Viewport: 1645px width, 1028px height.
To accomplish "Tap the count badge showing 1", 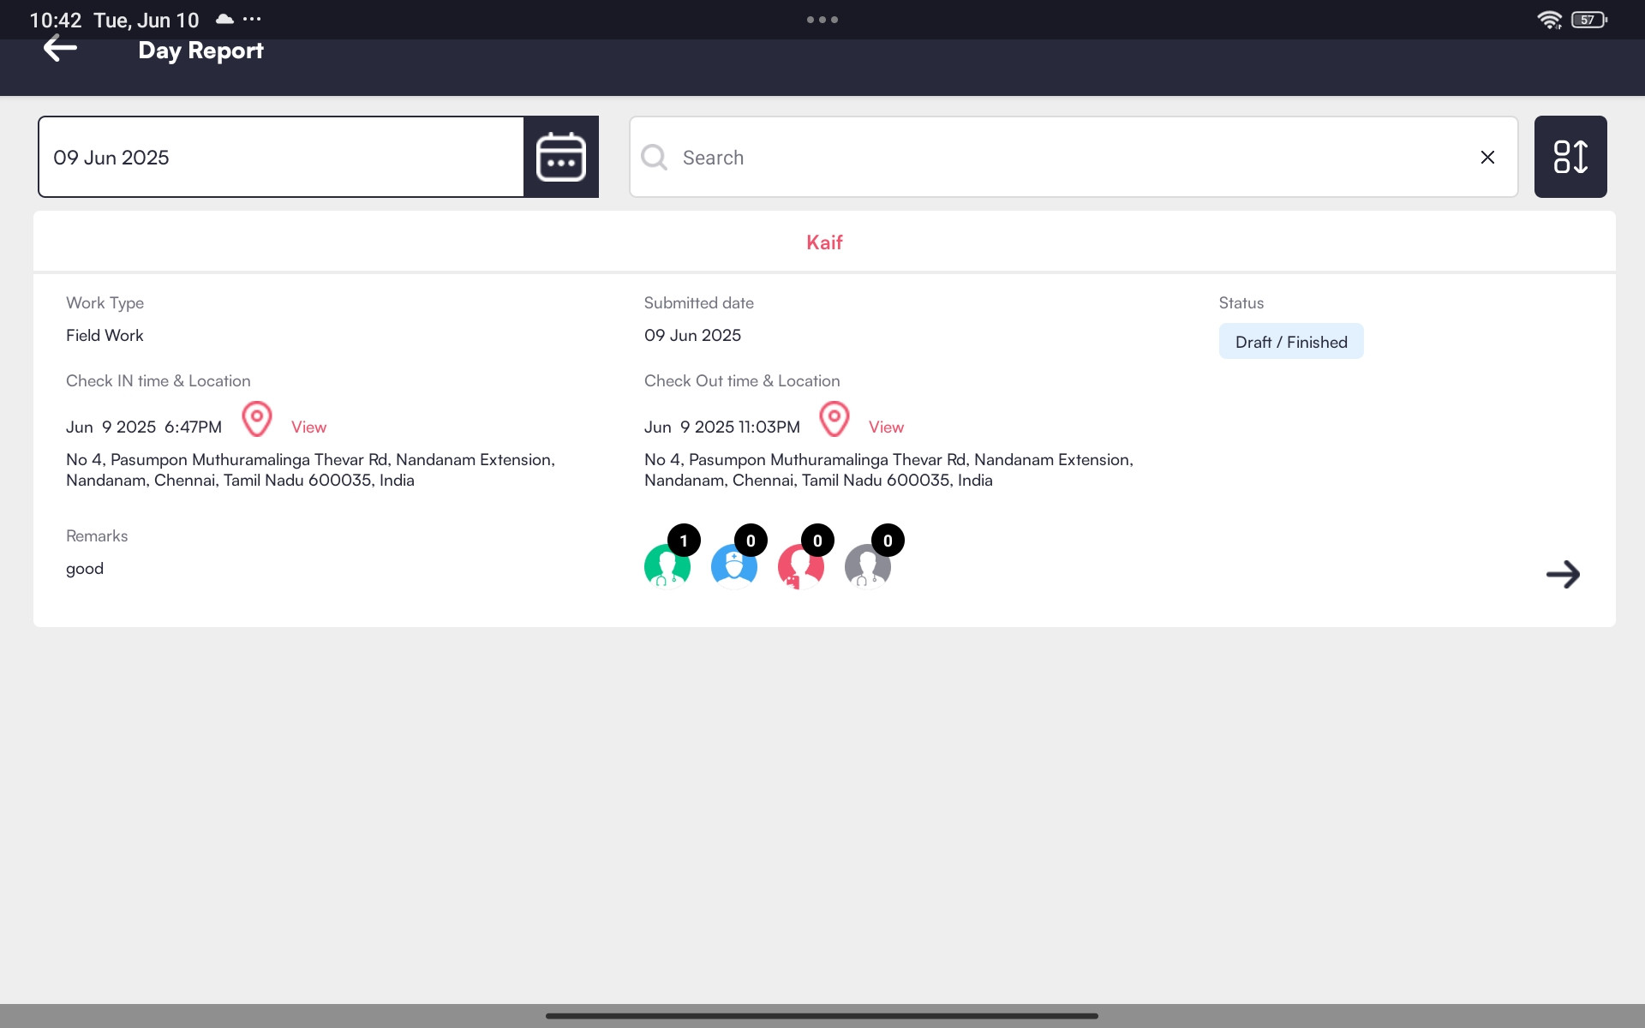I will pyautogui.click(x=684, y=541).
